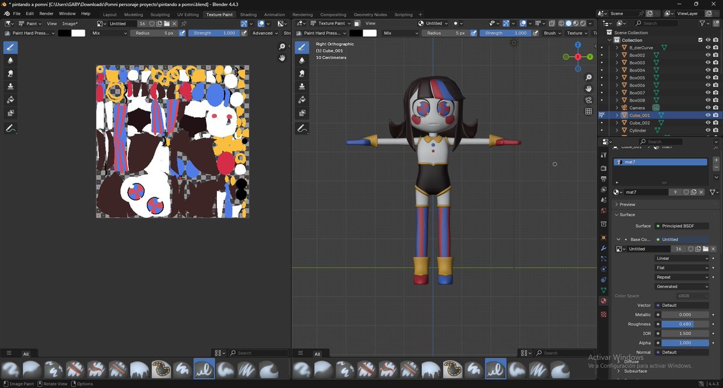The image size is (723, 388).
Task: Open the Generated source dropdown
Action: coord(682,286)
